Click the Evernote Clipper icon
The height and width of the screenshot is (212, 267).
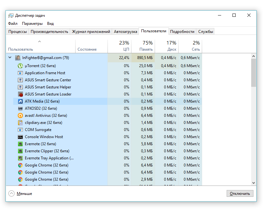pyautogui.click(x=20, y=151)
